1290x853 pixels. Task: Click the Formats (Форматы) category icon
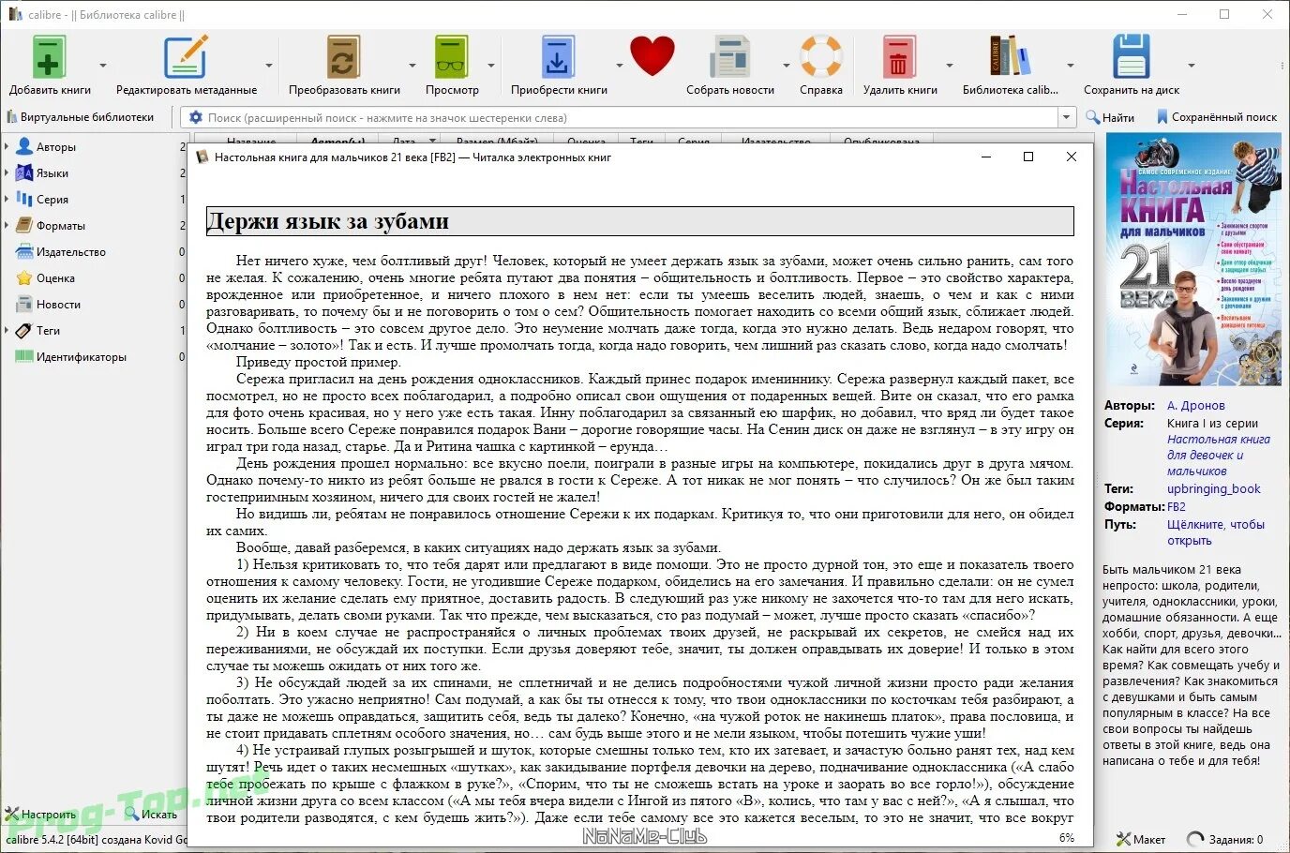[24, 225]
